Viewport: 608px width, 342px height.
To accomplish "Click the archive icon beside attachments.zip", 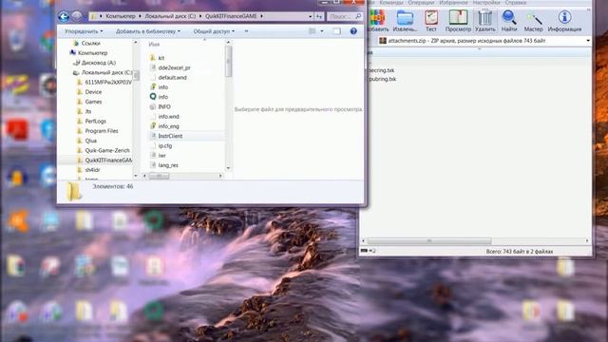I will [x=382, y=40].
